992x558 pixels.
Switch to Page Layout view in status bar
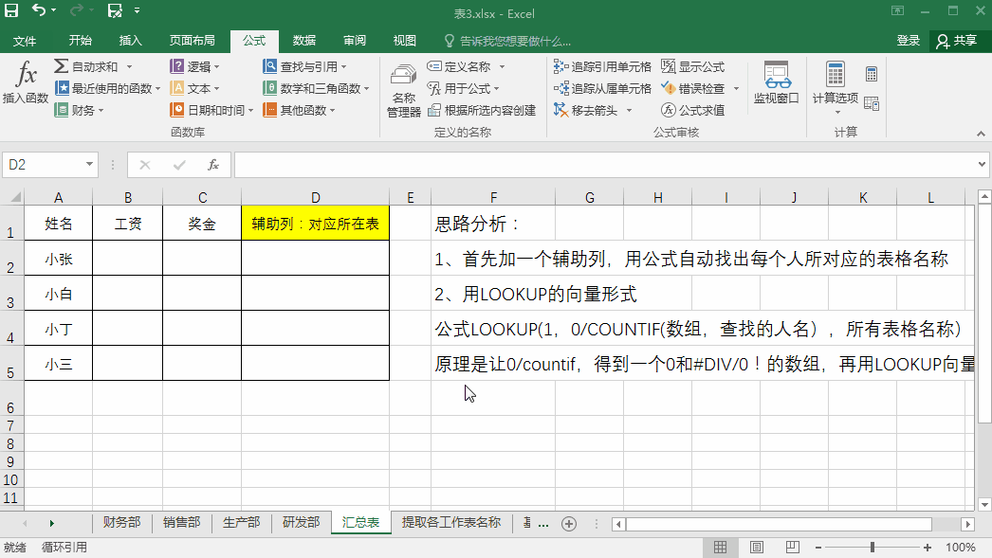click(757, 548)
